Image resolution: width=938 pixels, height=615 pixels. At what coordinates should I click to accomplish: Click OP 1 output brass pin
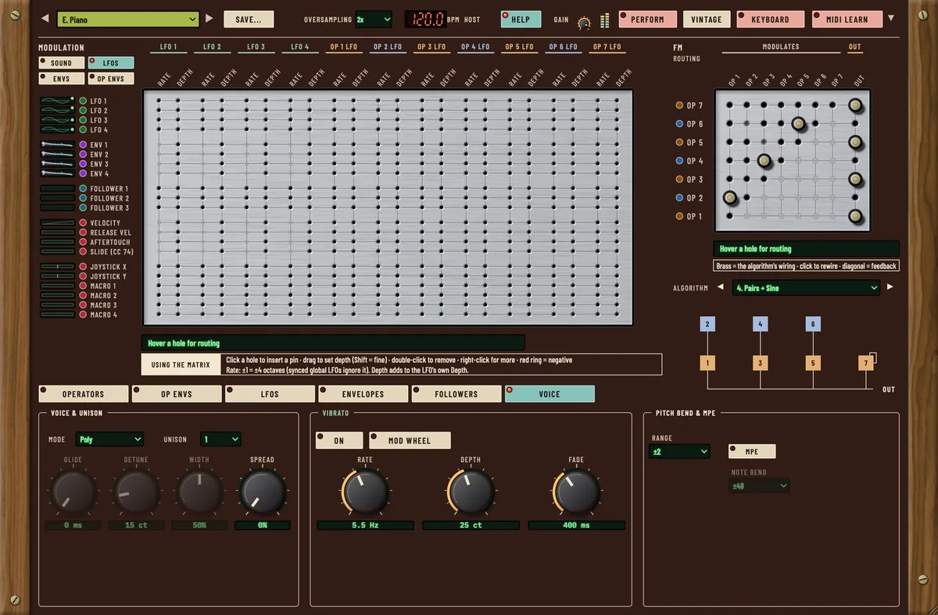click(x=855, y=216)
